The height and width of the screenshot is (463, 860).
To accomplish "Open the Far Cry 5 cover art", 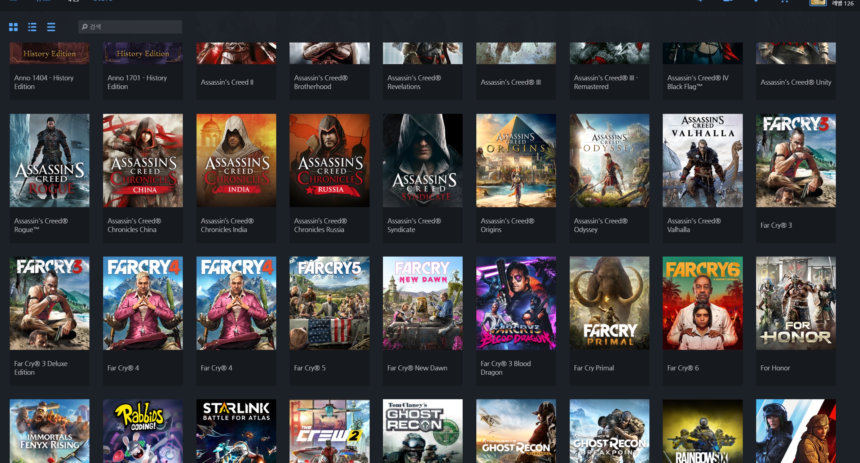I will (x=330, y=303).
